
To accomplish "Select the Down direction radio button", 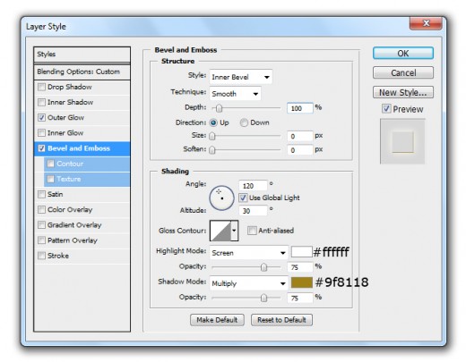I will [x=244, y=122].
